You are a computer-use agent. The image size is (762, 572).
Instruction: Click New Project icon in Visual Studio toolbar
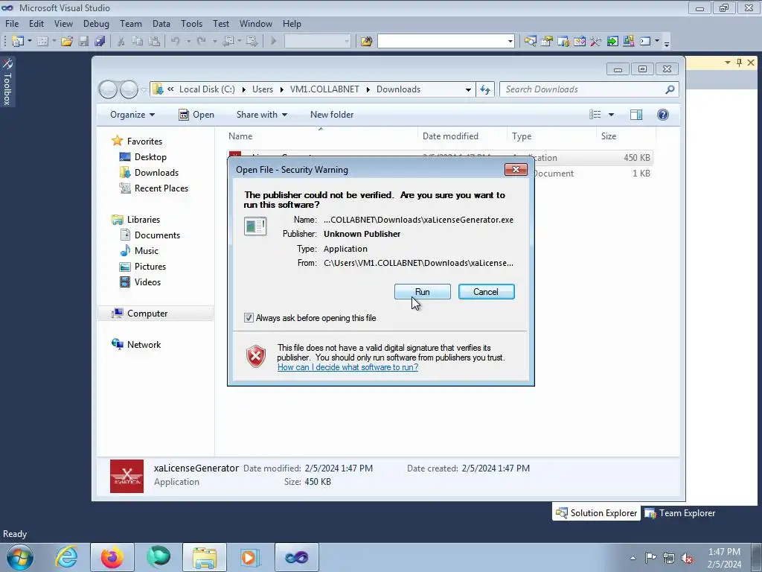point(18,42)
